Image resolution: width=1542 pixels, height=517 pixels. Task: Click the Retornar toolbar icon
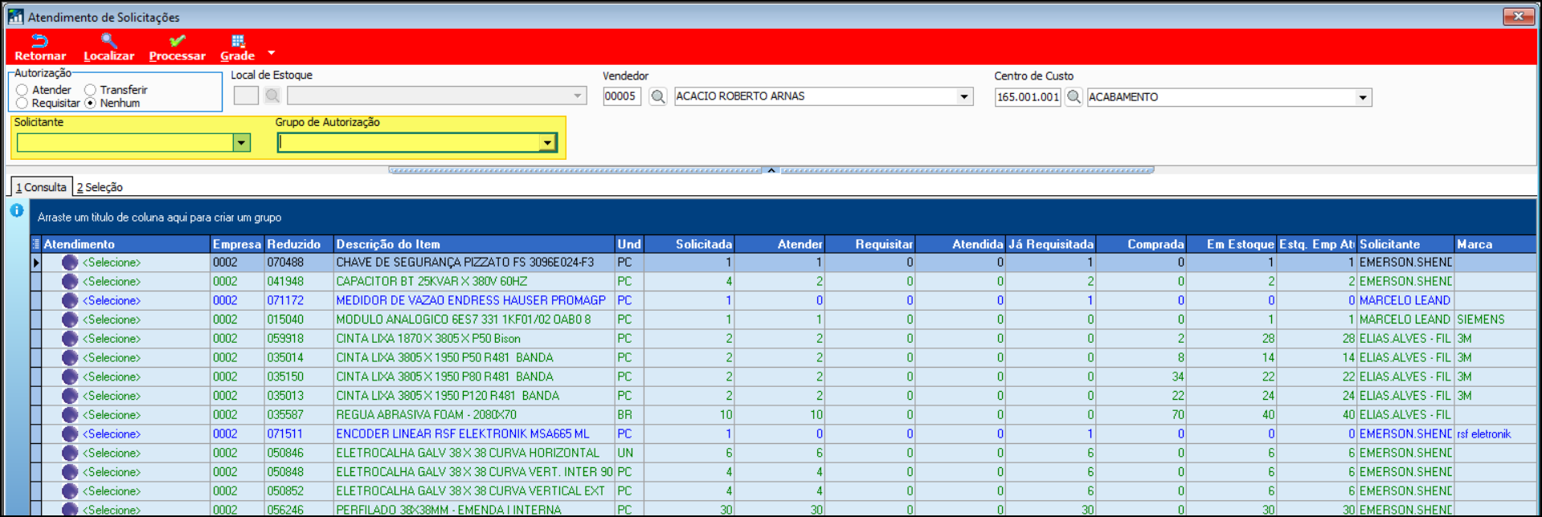[x=40, y=47]
